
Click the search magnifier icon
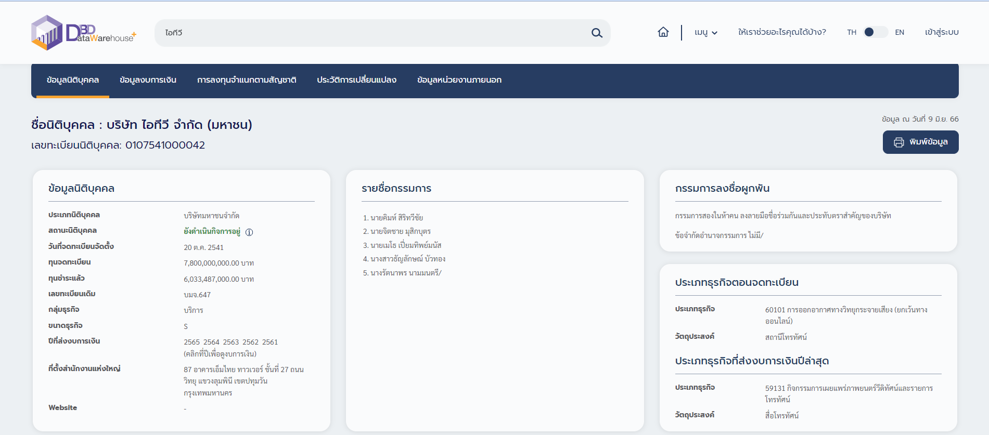(597, 33)
